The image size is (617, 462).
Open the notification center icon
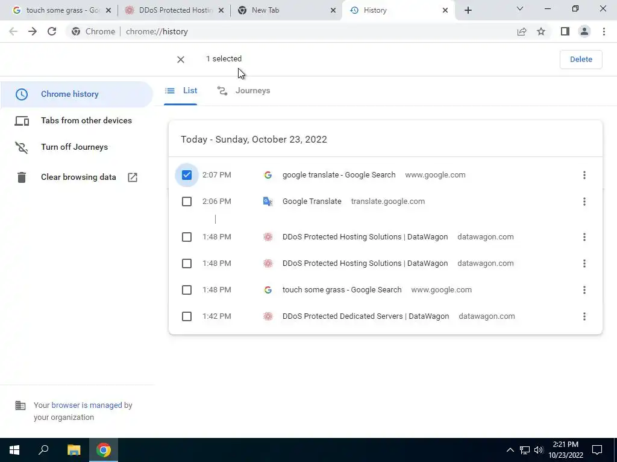(597, 450)
